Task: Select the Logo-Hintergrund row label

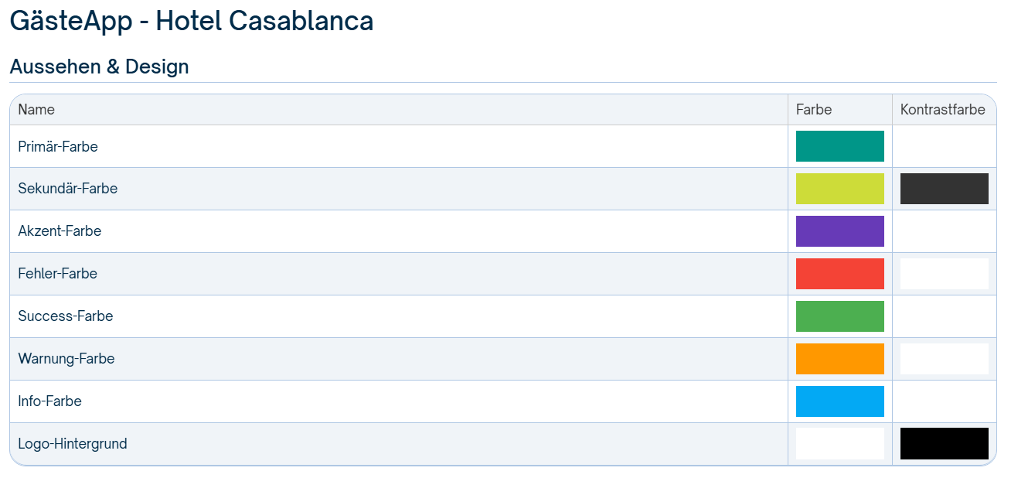Action: coord(73,444)
